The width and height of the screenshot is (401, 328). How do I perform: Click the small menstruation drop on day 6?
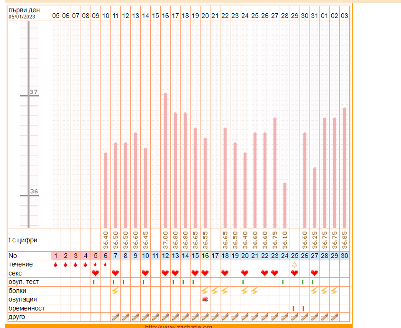click(105, 265)
